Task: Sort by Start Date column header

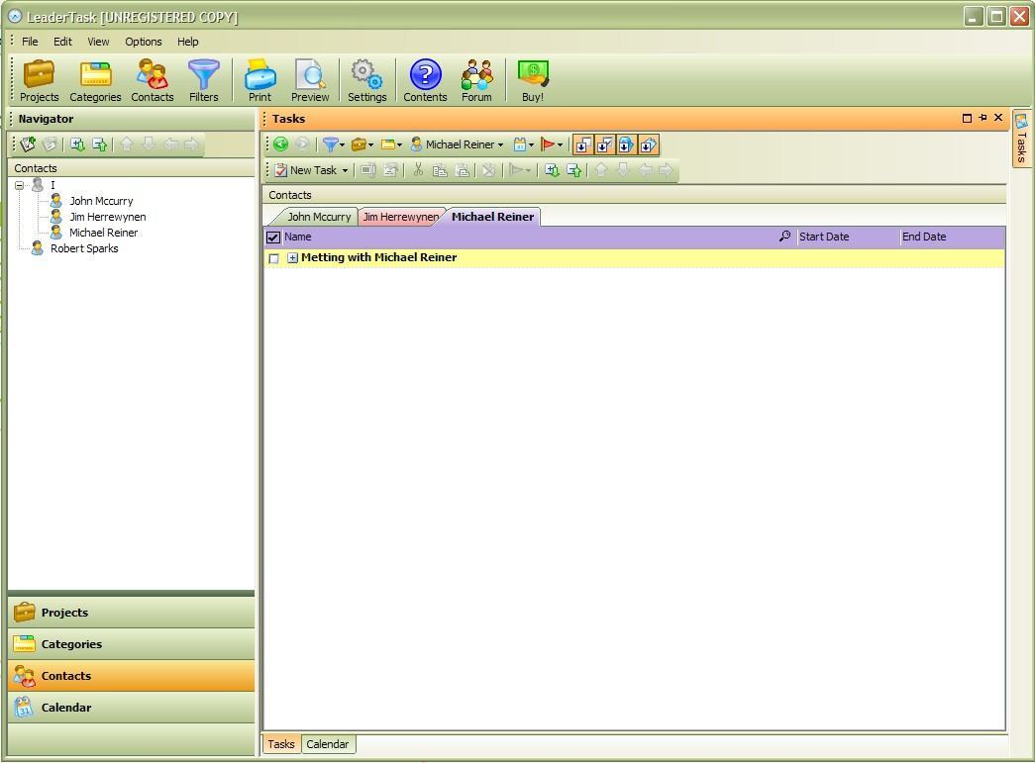Action: coord(848,237)
